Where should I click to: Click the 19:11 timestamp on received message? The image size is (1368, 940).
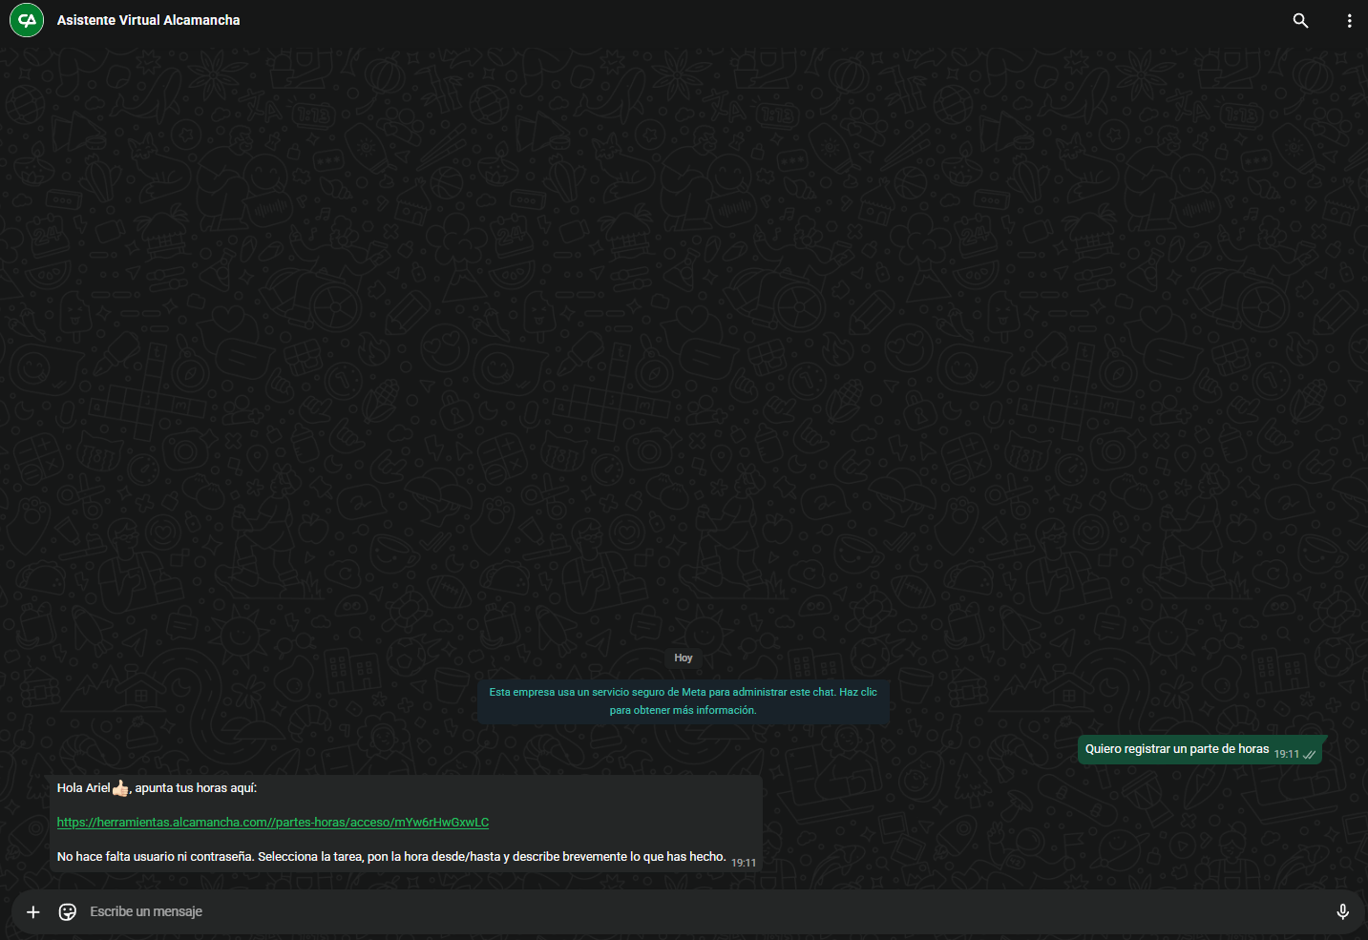(744, 863)
